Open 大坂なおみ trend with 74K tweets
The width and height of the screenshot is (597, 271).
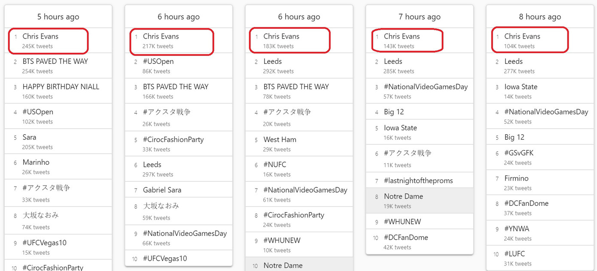point(40,215)
